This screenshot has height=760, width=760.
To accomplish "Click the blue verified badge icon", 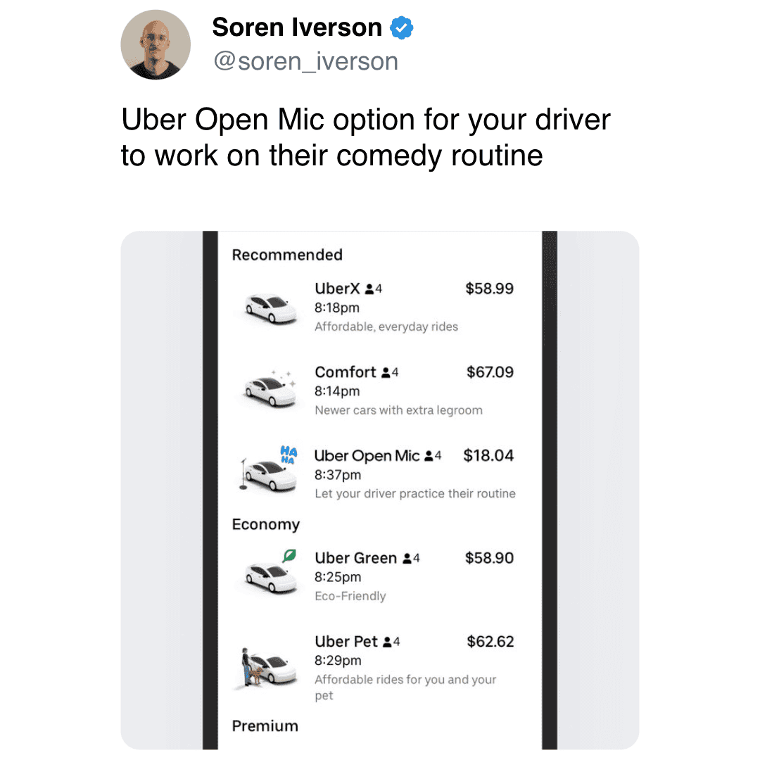I will [402, 27].
